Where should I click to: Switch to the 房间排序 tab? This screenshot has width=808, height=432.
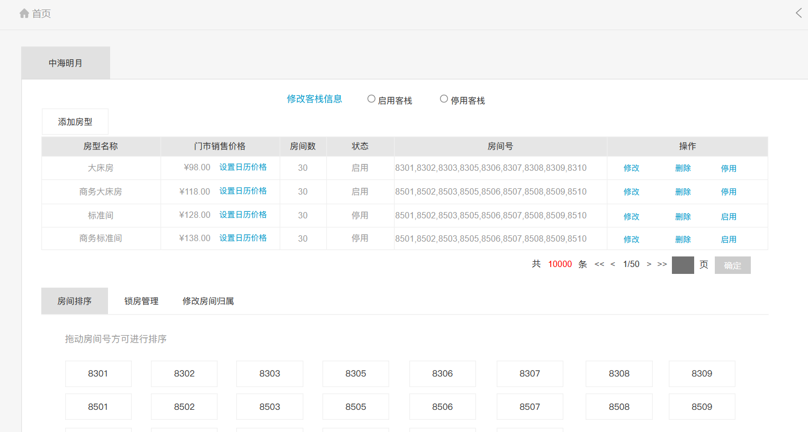pos(75,301)
